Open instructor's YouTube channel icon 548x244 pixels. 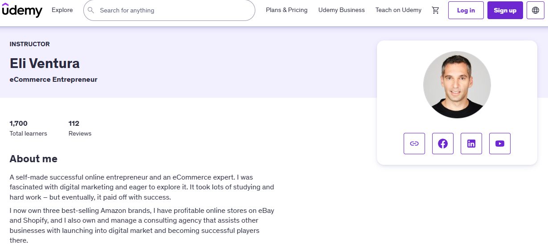click(x=500, y=144)
